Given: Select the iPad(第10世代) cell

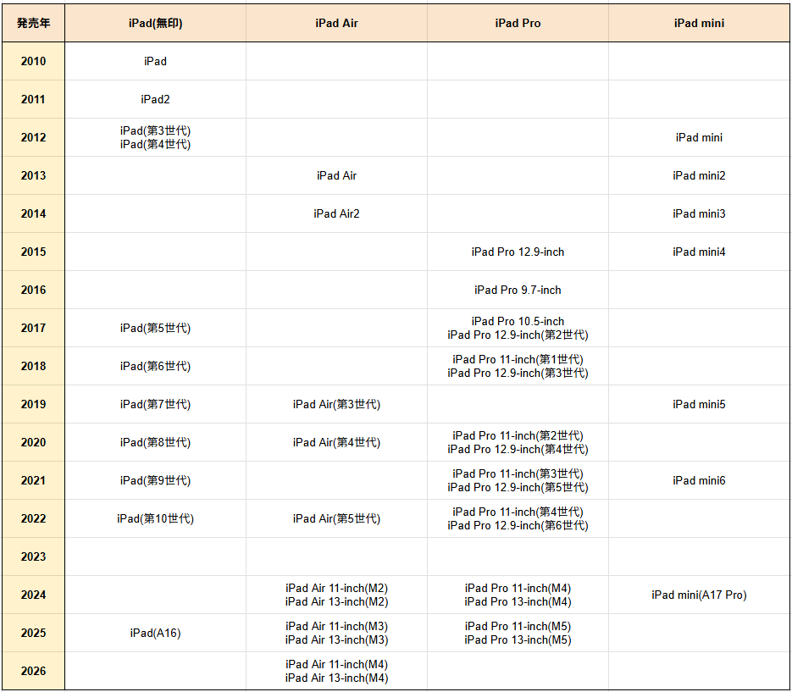Looking at the screenshot, I should pos(155,518).
